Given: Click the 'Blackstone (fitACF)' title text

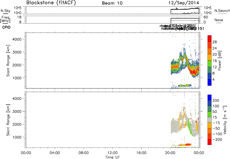Looking at the screenshot, I should [51, 3].
